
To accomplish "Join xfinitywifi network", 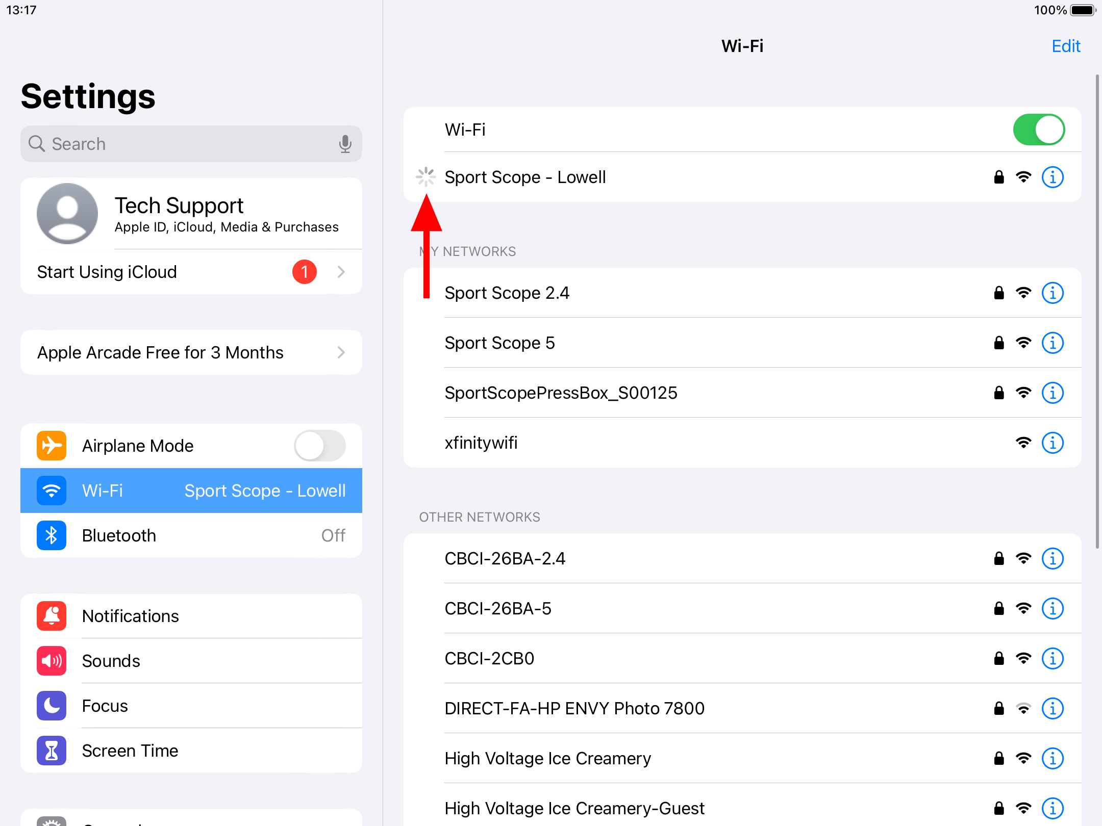I will click(x=742, y=443).
